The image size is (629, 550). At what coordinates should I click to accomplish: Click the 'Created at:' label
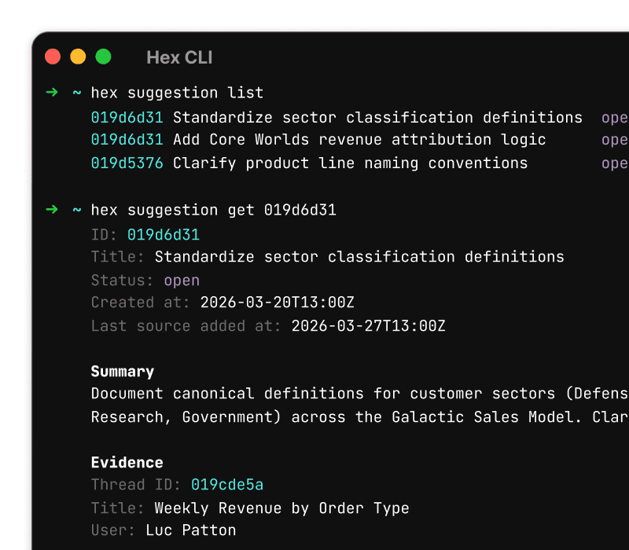(141, 302)
